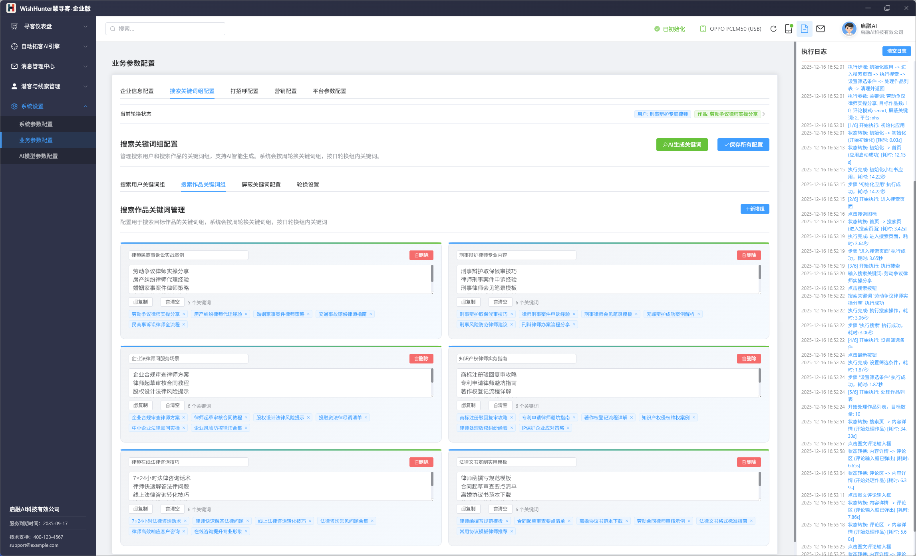Open the mail envelope icon
Image resolution: width=916 pixels, height=556 pixels.
point(821,29)
